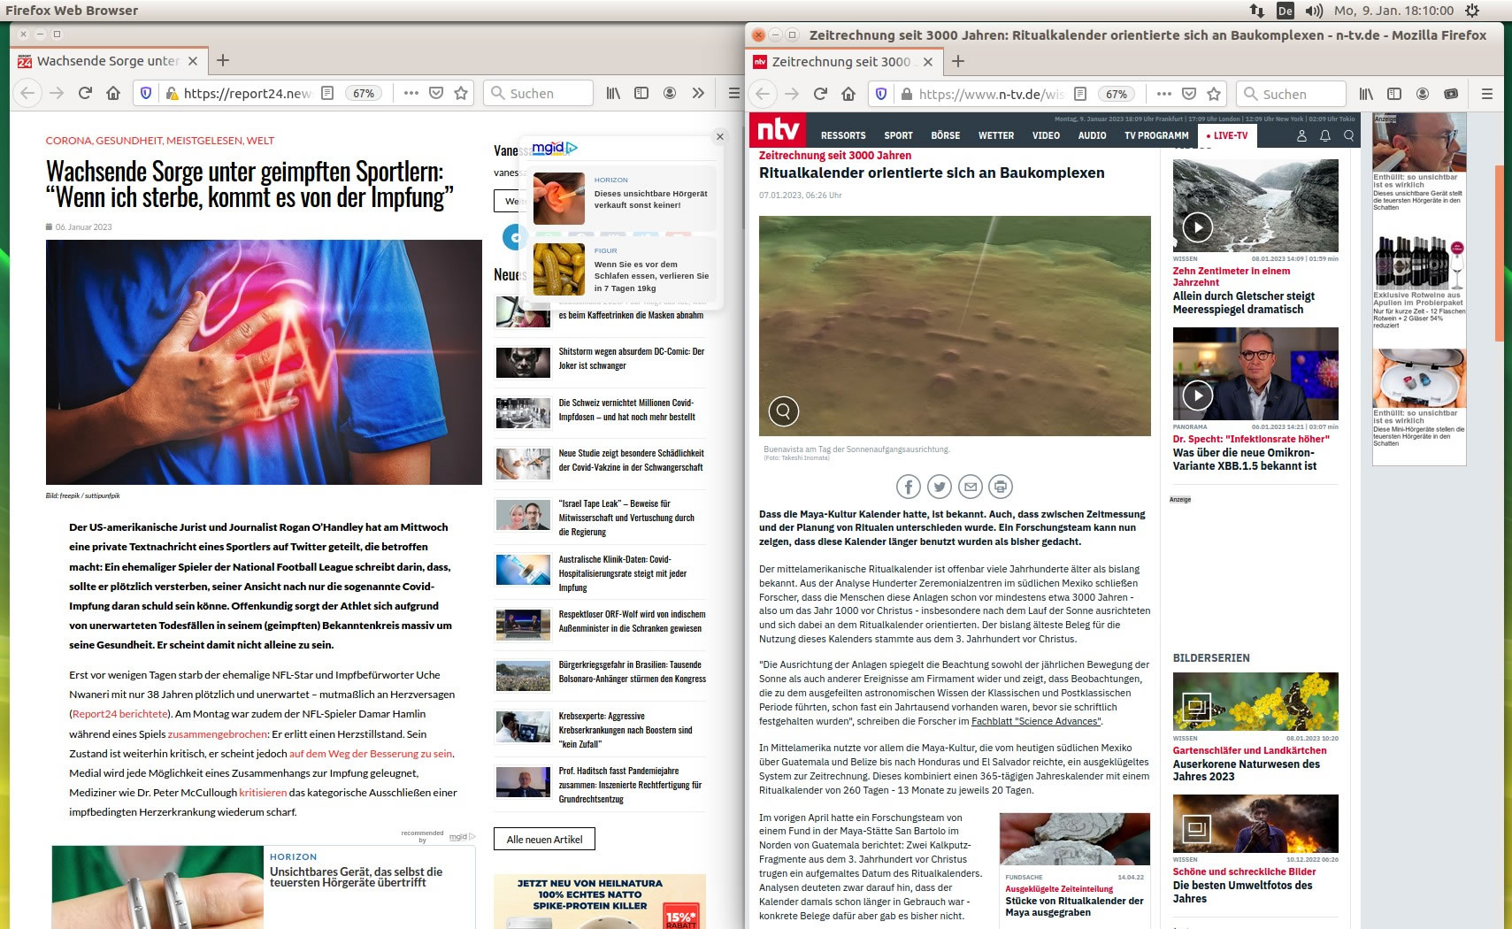Click n-tv notification bell icon
This screenshot has height=929, width=1512.
point(1325,135)
